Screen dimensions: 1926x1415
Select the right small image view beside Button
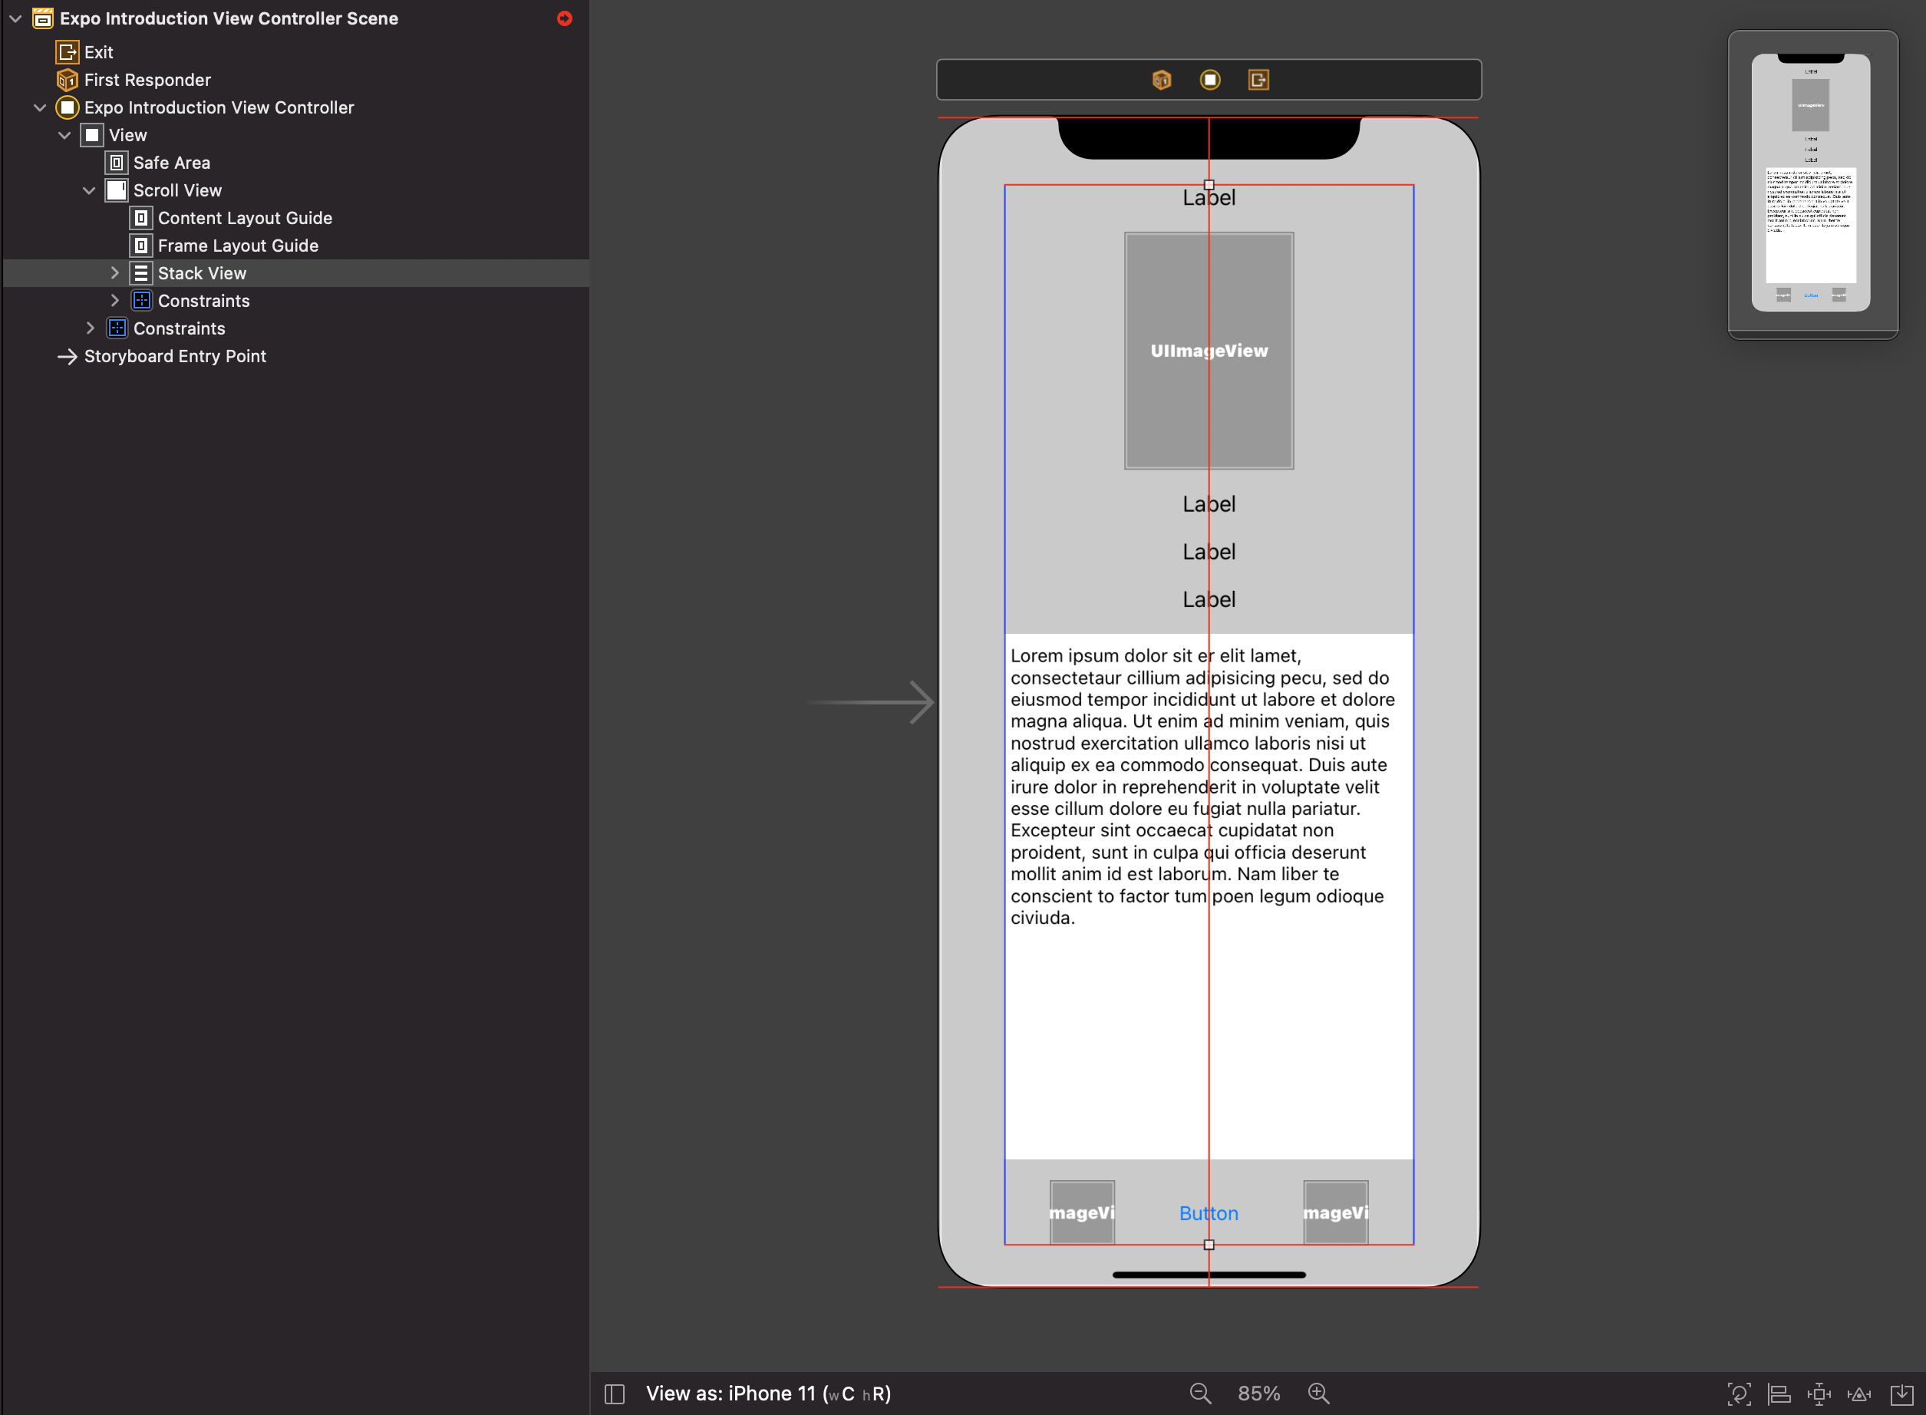[1335, 1212]
